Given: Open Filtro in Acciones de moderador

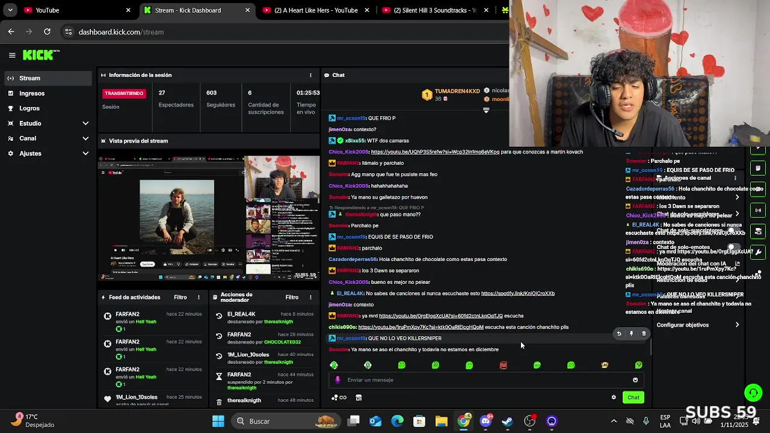Looking at the screenshot, I should [x=292, y=297].
